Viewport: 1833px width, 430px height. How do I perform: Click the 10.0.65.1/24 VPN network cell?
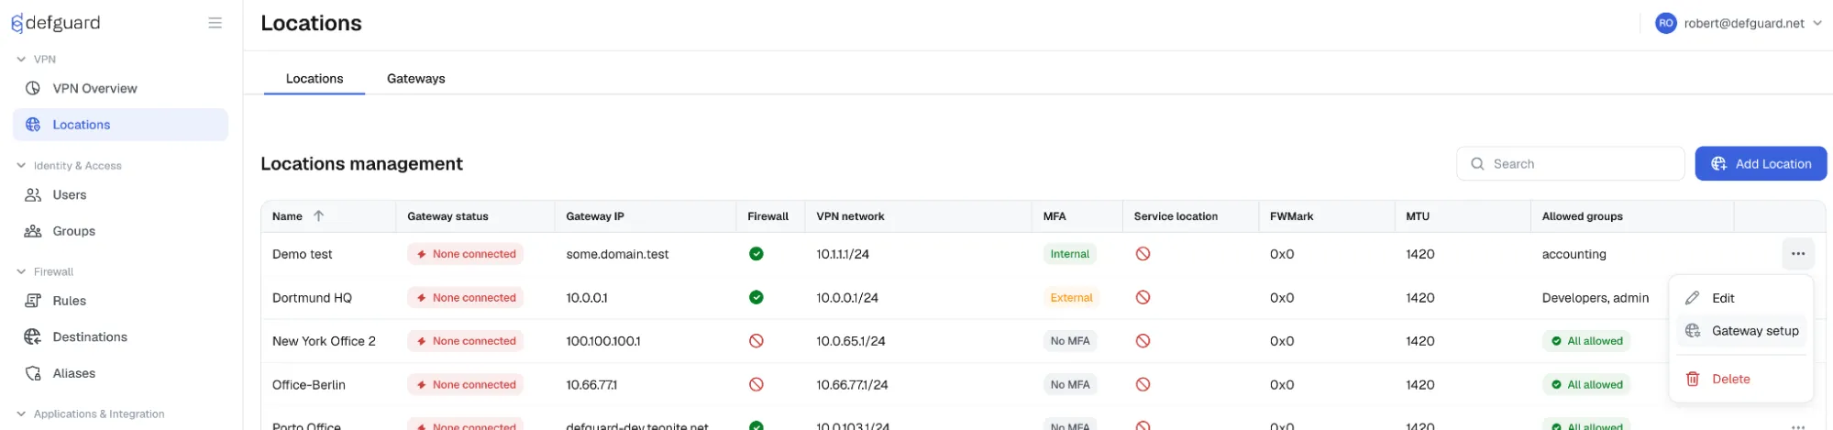[x=851, y=341]
